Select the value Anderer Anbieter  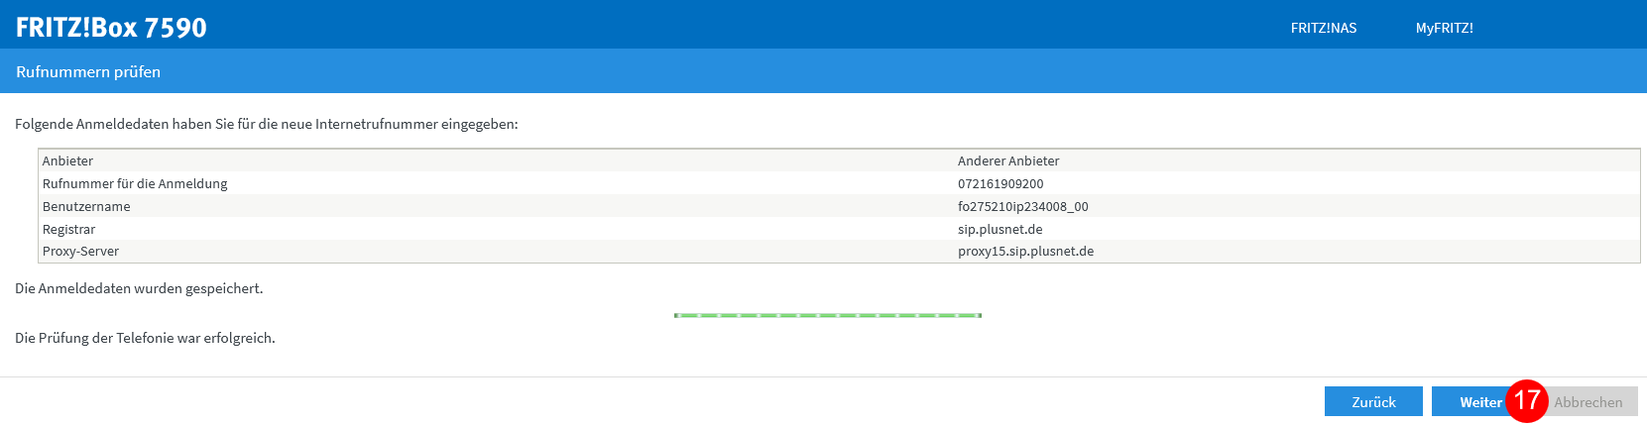point(1008,160)
